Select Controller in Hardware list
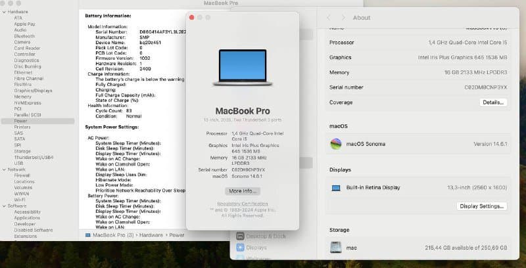This screenshot has height=268, width=526. (24, 55)
